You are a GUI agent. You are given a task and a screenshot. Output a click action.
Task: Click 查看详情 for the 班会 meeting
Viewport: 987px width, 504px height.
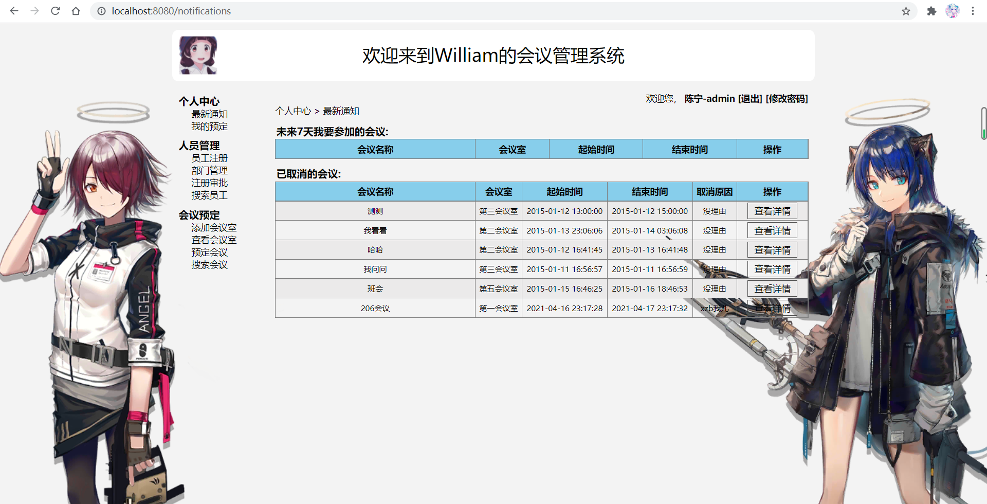point(772,288)
